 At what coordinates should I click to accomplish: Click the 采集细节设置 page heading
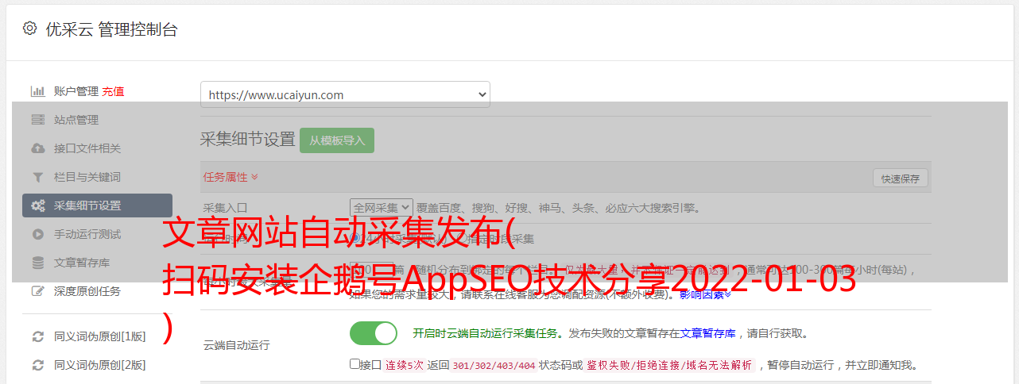point(247,140)
